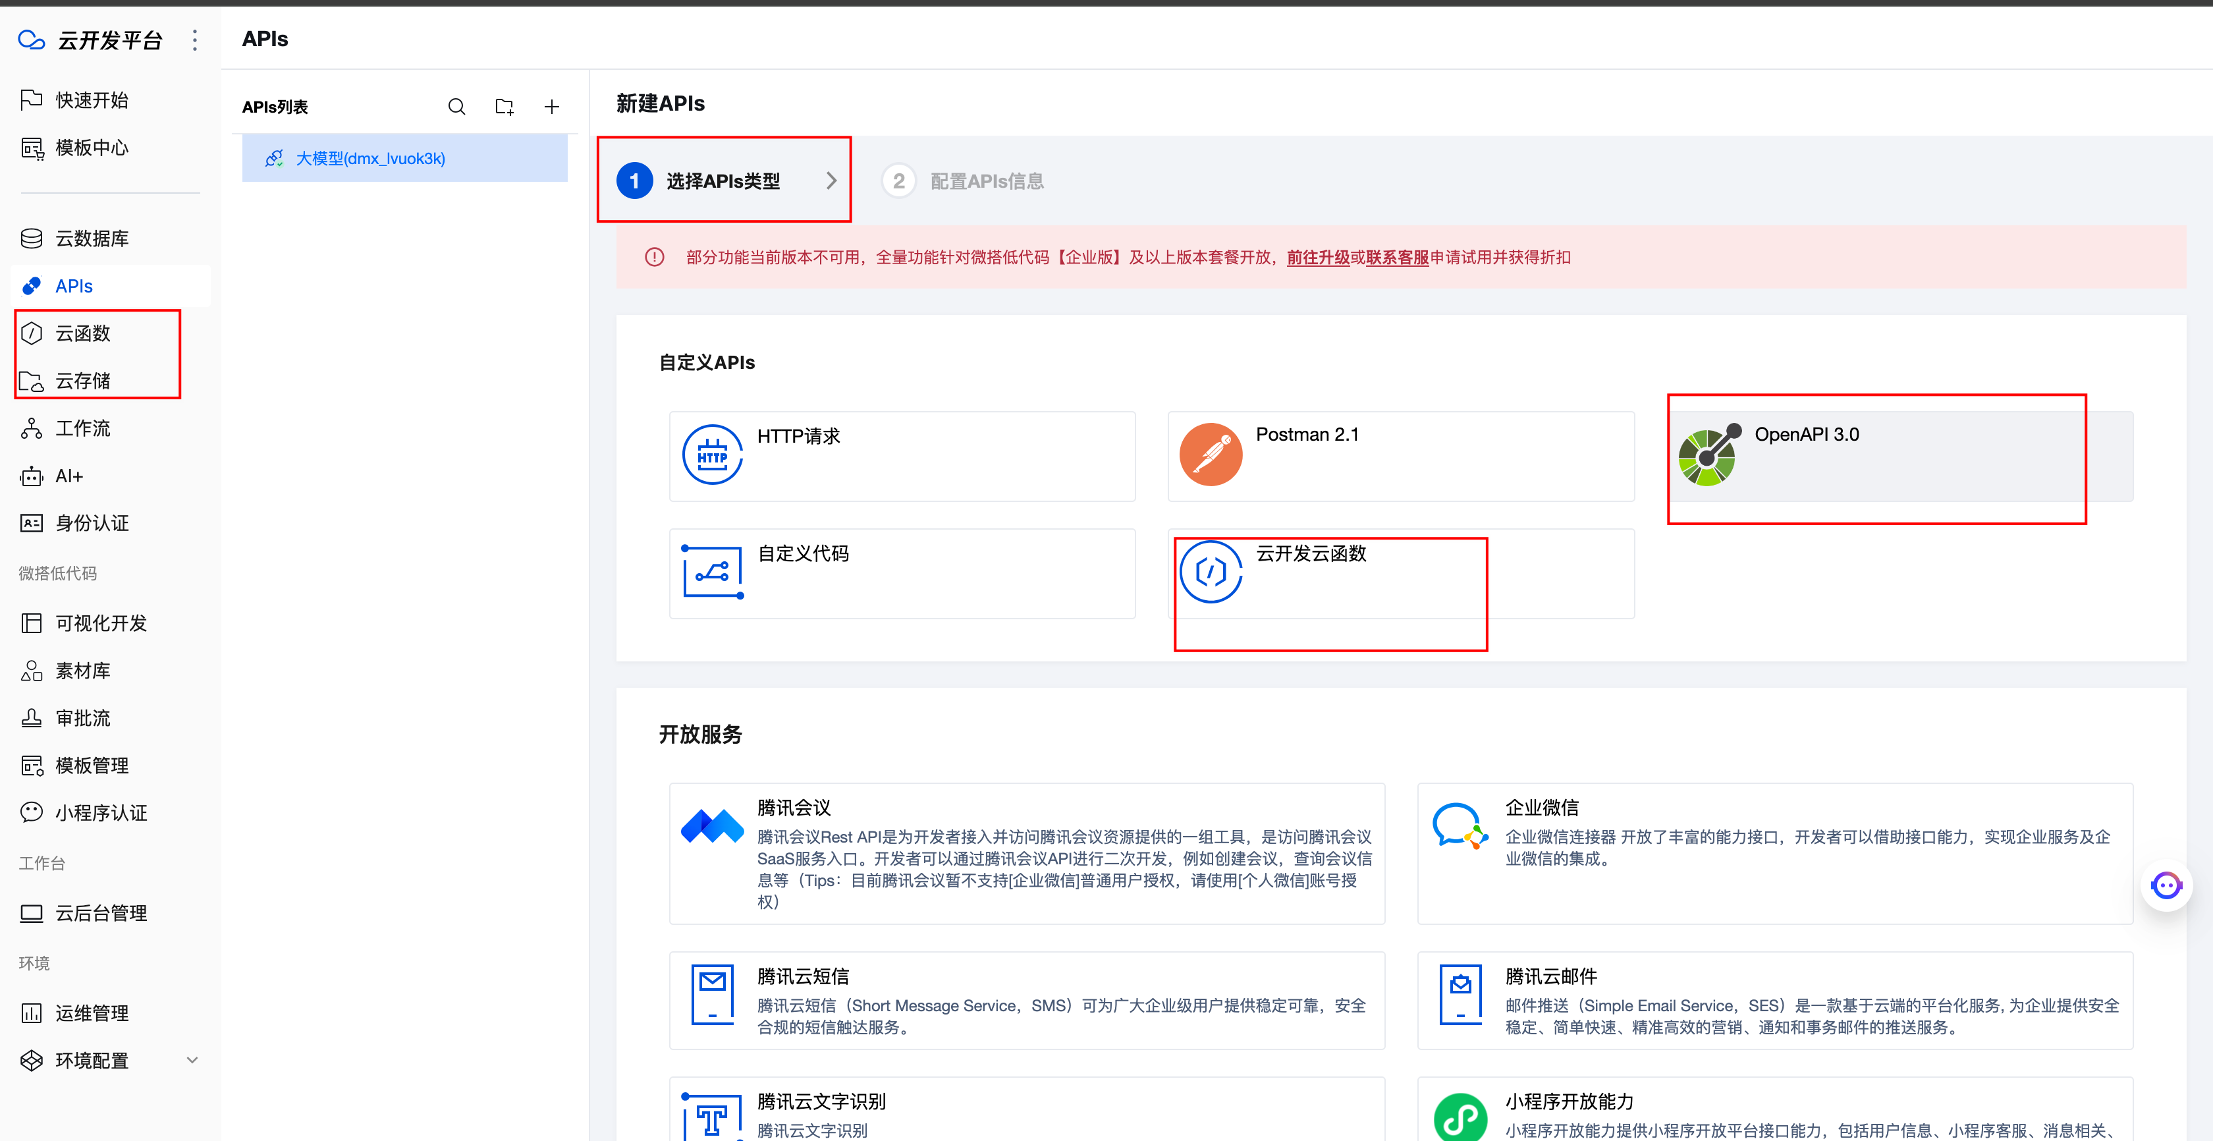Click the 环境配置 cube icon
The image size is (2213, 1141).
(x=32, y=1060)
